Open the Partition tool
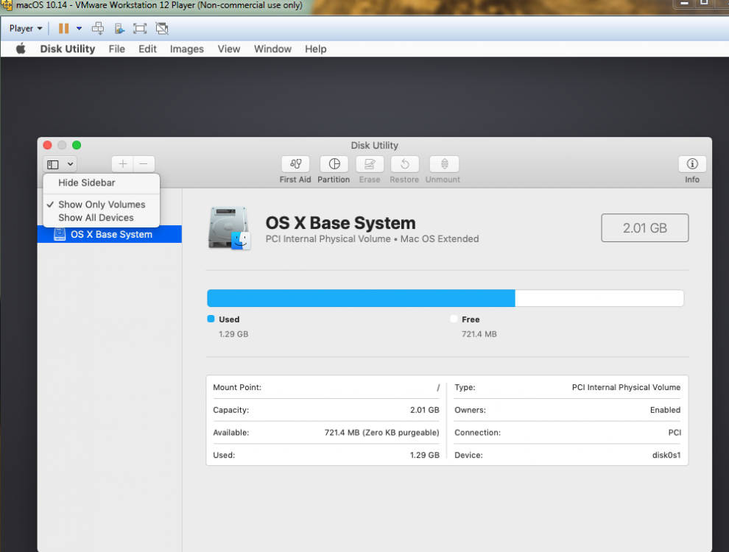 [x=334, y=164]
